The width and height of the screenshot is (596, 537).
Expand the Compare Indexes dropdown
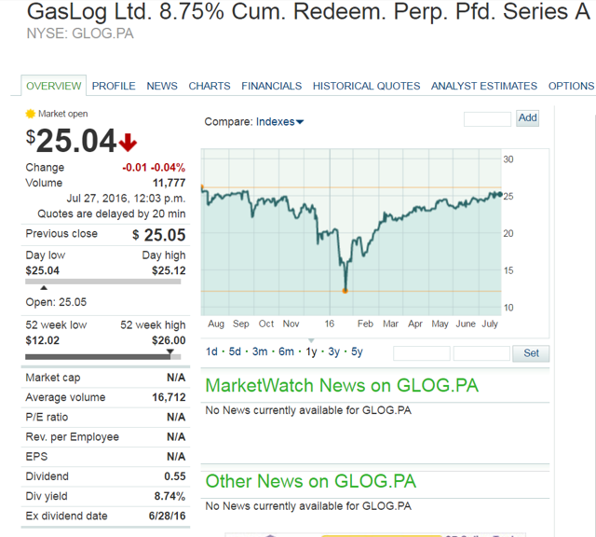[279, 122]
